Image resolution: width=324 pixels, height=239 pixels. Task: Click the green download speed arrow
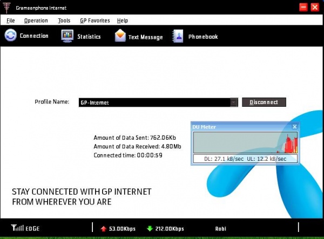tap(150, 228)
